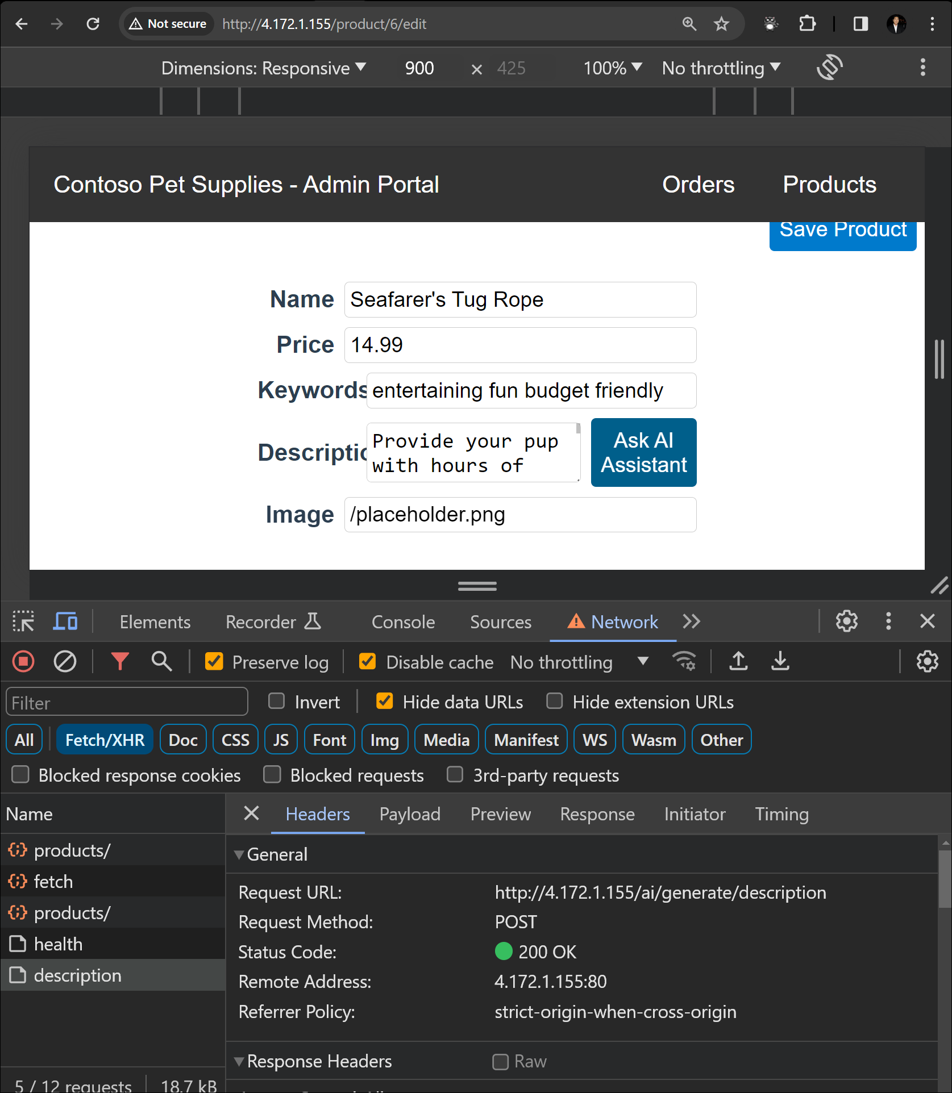The width and height of the screenshot is (952, 1093).
Task: Click the Price input field
Action: [x=520, y=345]
